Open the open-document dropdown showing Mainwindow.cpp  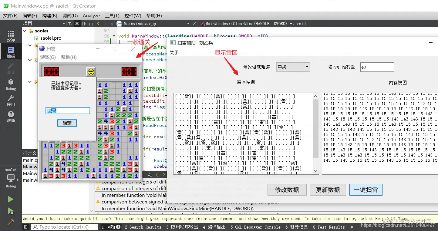(188, 23)
